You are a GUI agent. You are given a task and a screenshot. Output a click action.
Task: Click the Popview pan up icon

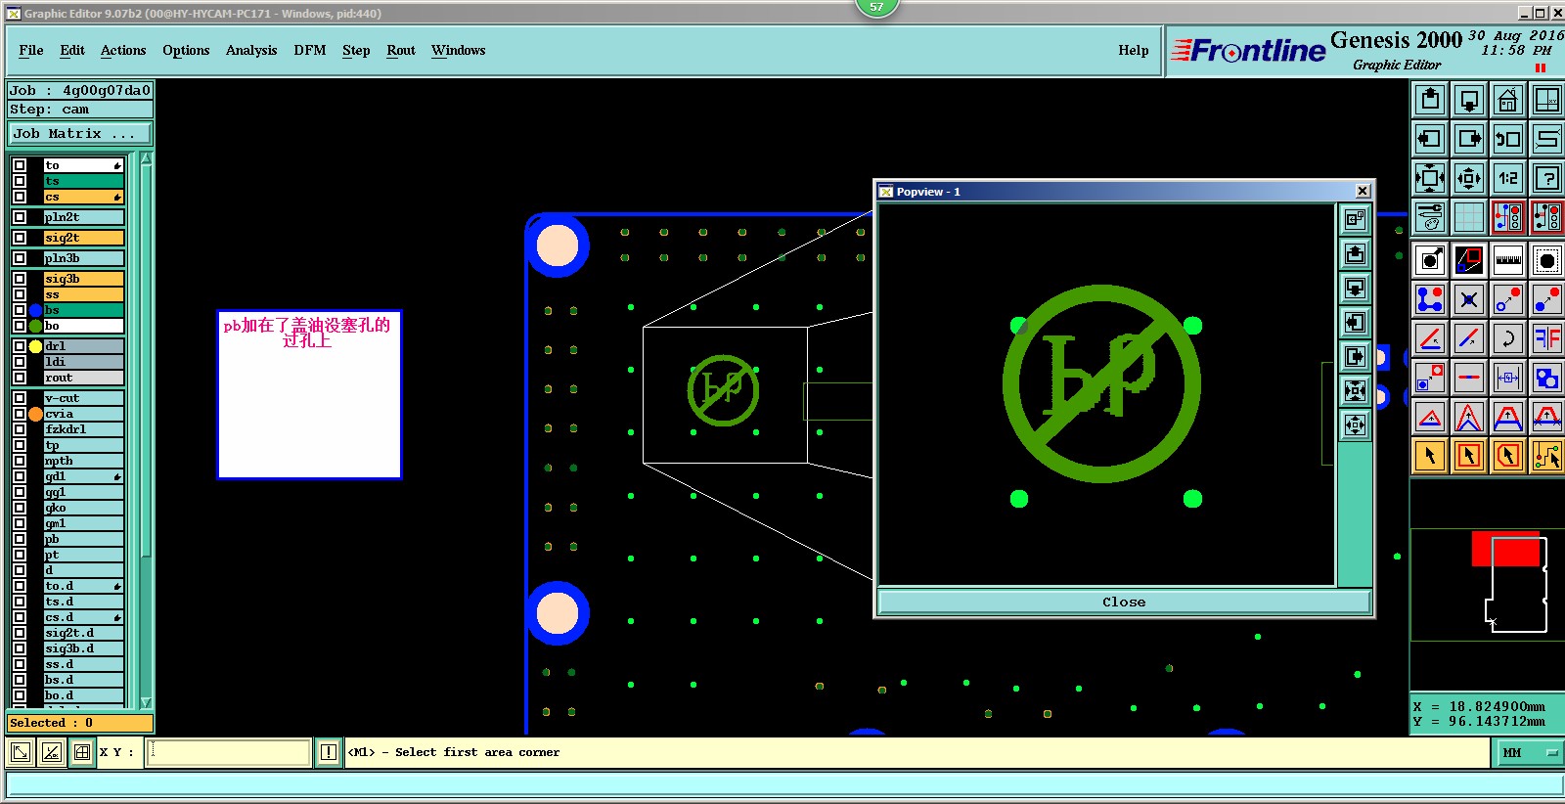(1355, 254)
